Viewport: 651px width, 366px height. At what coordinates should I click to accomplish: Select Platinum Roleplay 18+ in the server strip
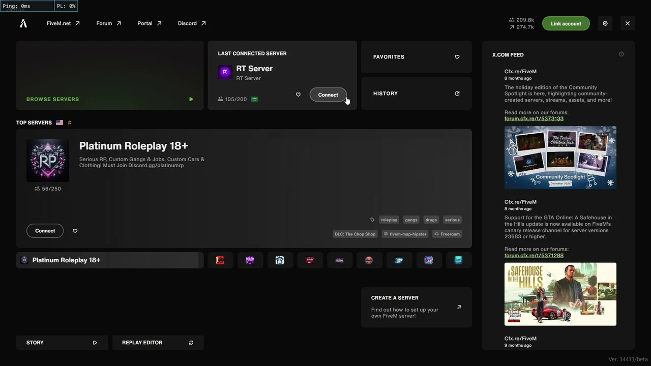[x=110, y=260]
